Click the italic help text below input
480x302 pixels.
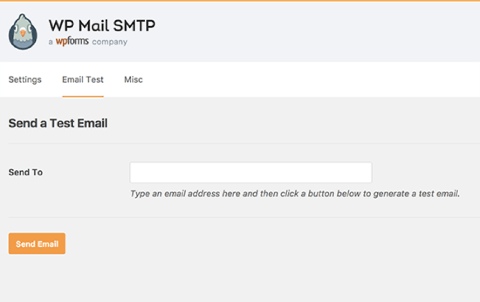tap(294, 194)
